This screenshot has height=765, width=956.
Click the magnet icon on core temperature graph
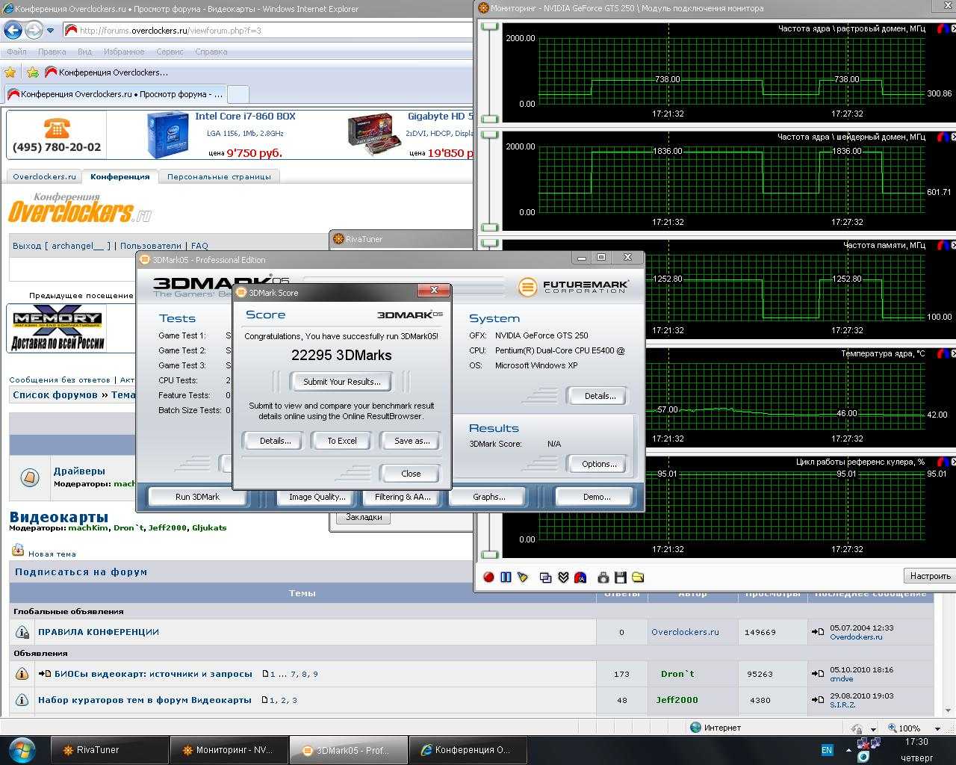tap(944, 353)
